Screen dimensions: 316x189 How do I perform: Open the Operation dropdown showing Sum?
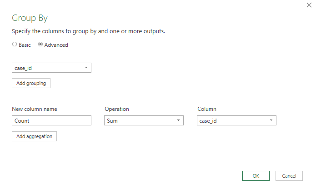[x=144, y=120]
